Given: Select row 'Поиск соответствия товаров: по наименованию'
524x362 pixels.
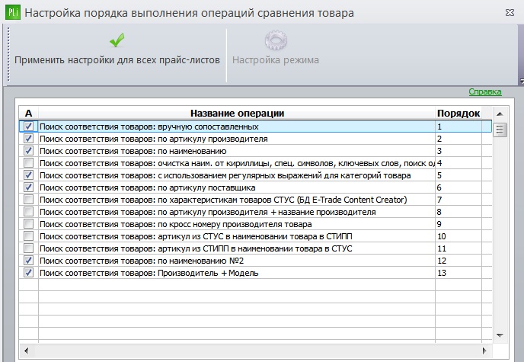Looking at the screenshot, I should [x=133, y=151].
